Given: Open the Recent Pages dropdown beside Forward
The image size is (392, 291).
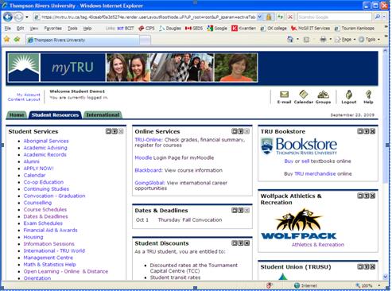Looking at the screenshot, I should 27,17.
